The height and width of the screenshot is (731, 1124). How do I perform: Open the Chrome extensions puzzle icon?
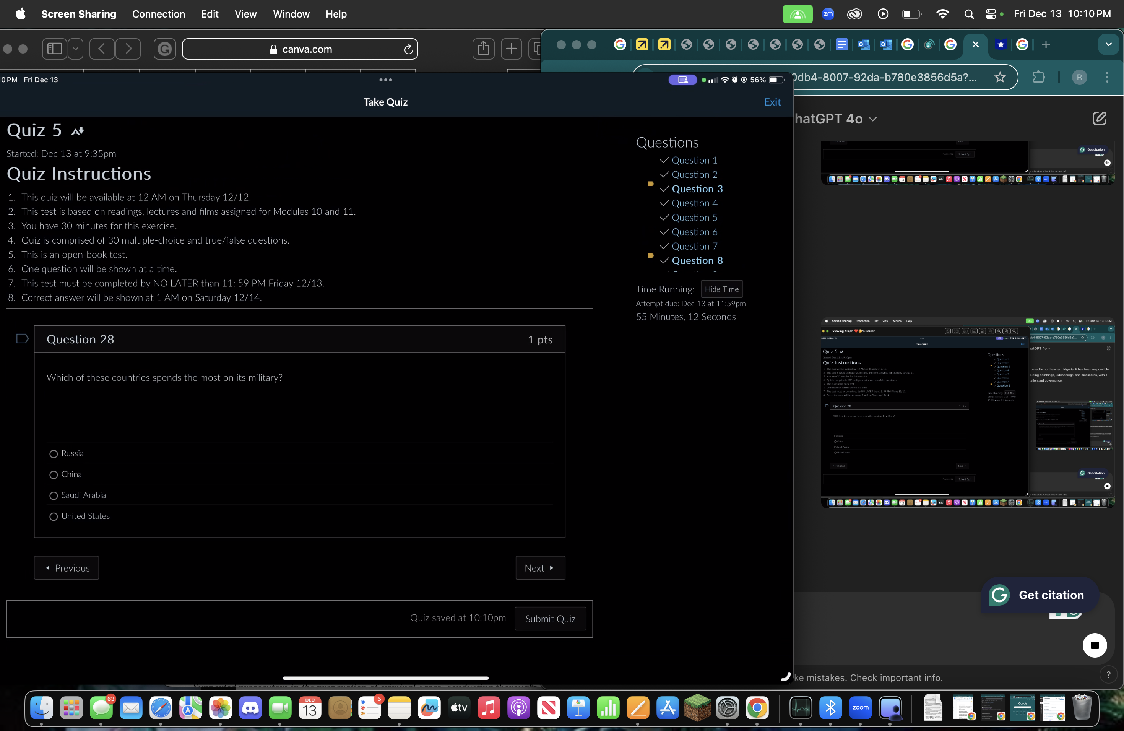pyautogui.click(x=1039, y=77)
